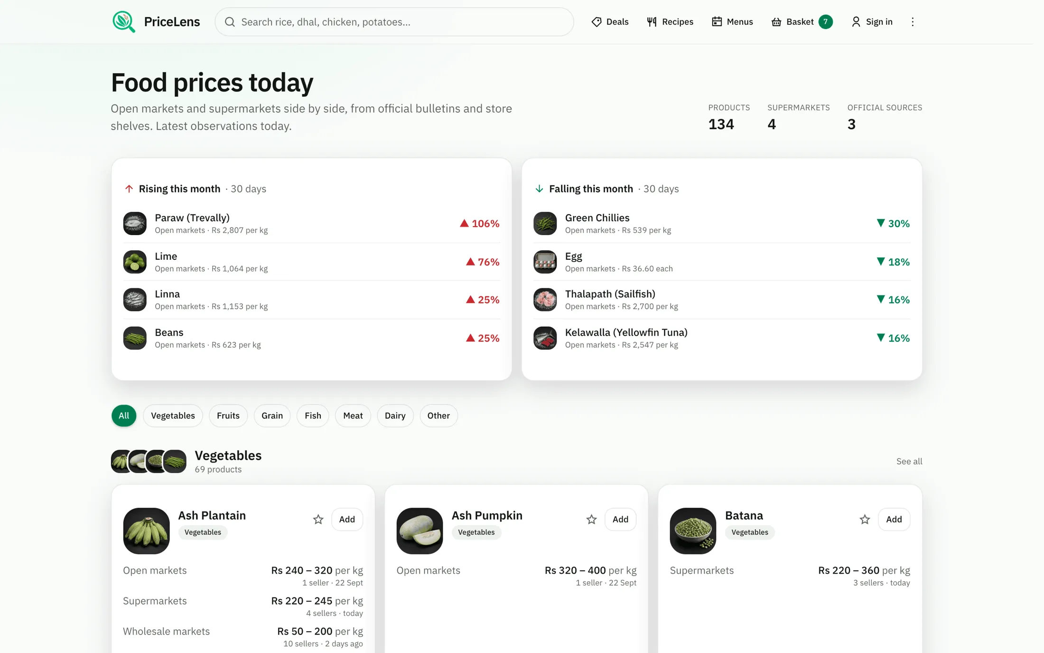Click the basket count badge showing 7
The height and width of the screenshot is (653, 1044).
[x=826, y=22]
